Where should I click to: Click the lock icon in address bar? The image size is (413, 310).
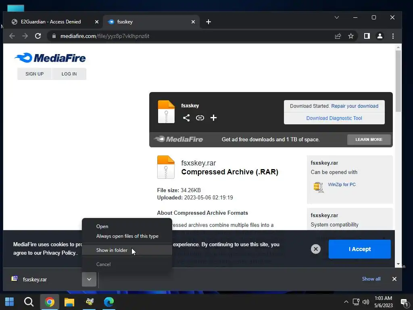[x=54, y=36]
